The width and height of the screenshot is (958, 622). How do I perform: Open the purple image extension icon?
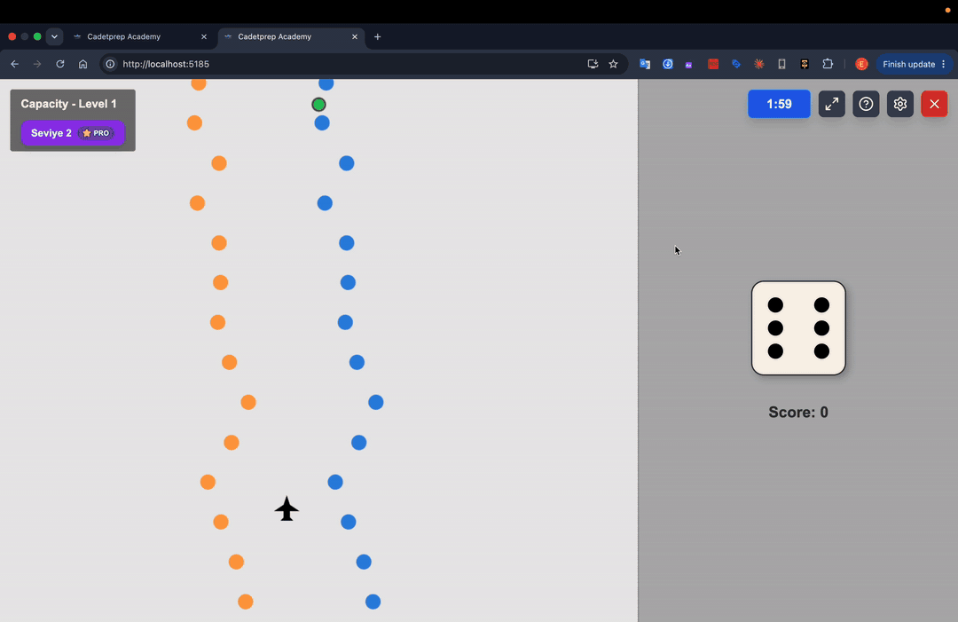pyautogui.click(x=689, y=64)
